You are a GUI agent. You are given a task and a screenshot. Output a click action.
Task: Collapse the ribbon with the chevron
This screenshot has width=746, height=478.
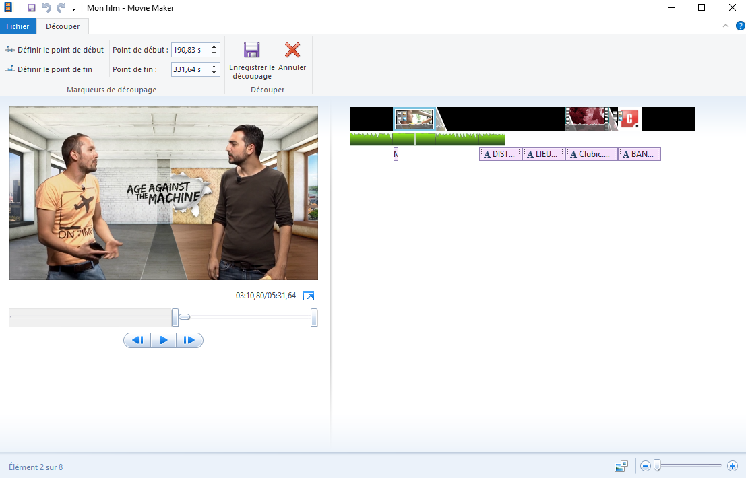coord(726,26)
